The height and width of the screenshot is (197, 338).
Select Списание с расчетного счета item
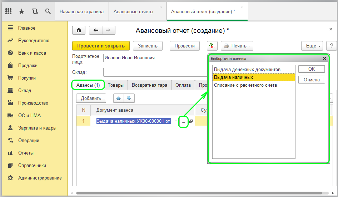tap(245, 85)
